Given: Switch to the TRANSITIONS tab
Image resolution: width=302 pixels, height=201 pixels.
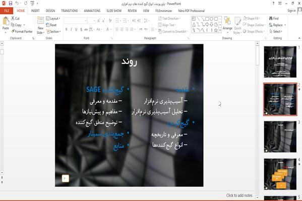Looking at the screenshot, I should pos(70,11).
